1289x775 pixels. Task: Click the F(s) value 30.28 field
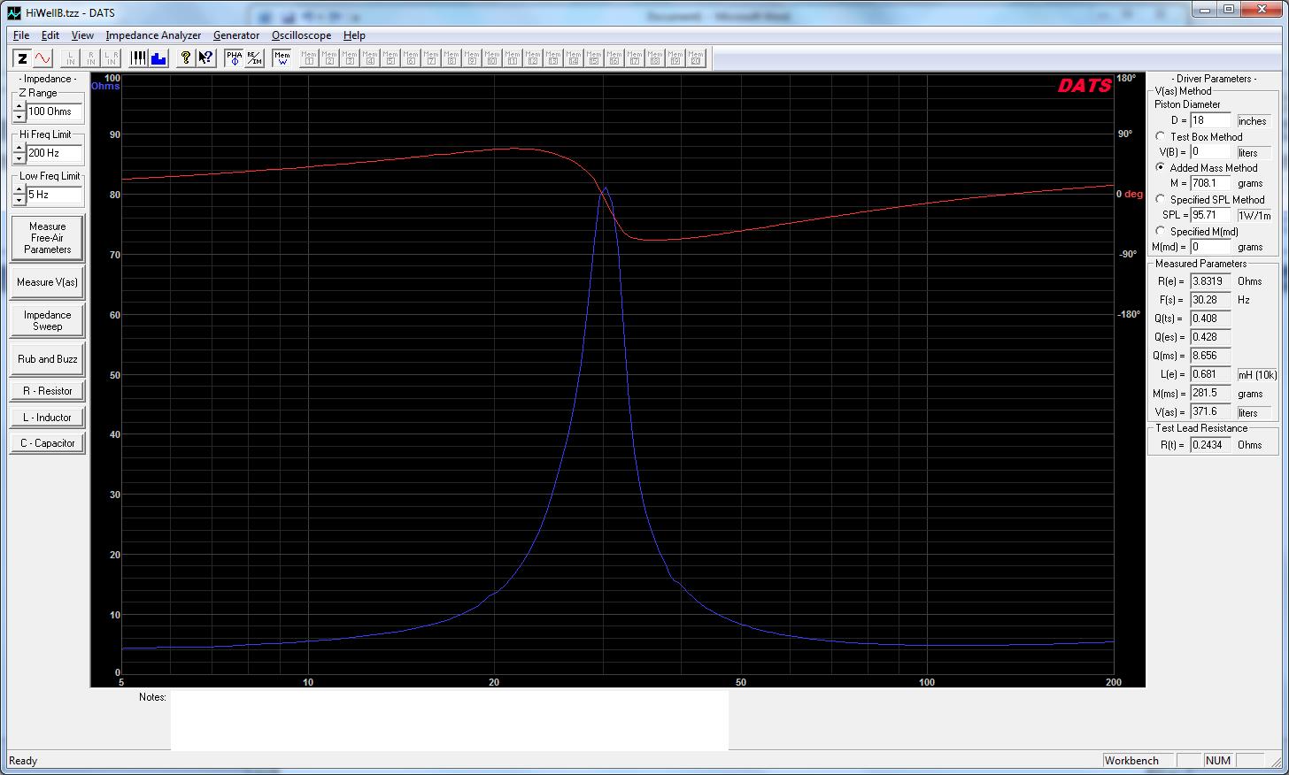1210,300
